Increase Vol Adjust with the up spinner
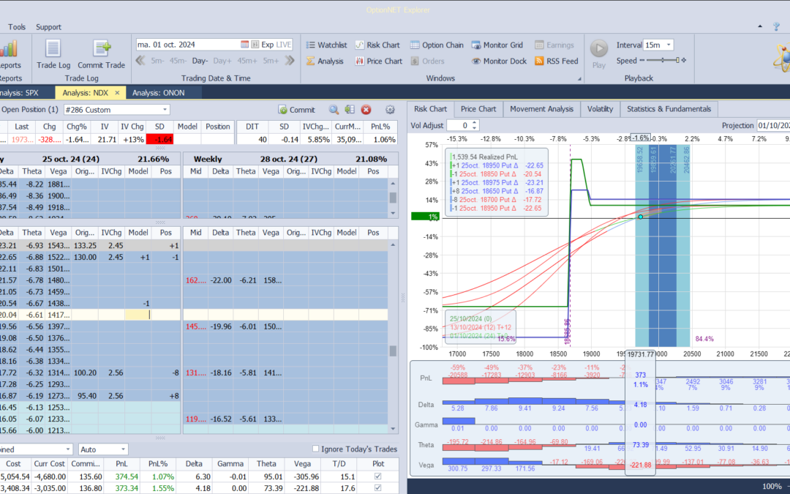Viewport: 790px width, 494px height. pos(474,123)
